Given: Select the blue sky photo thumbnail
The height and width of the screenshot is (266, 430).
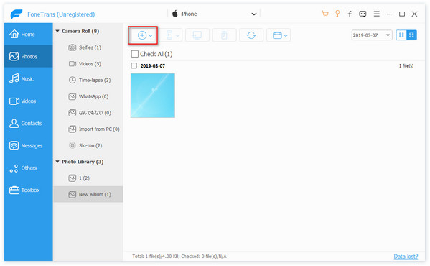Looking at the screenshot, I should 153,96.
